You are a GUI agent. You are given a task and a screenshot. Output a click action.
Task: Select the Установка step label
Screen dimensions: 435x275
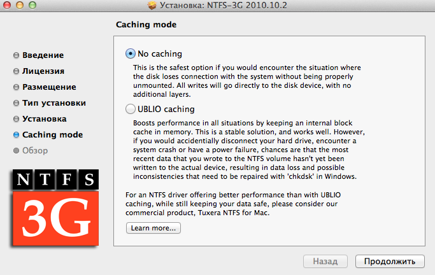[x=45, y=119]
